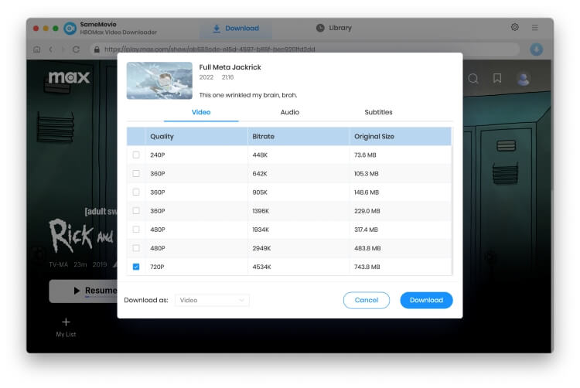This screenshot has width=580, height=388.
Task: Click the Cancel button
Action: point(367,300)
